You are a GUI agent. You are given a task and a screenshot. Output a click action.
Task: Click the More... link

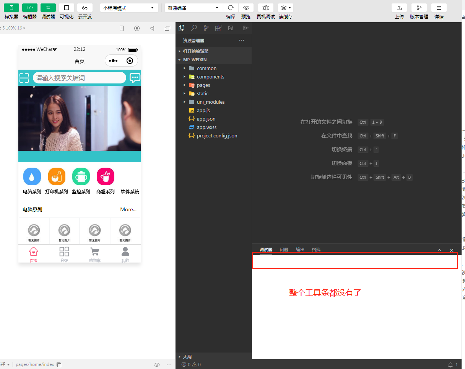tap(128, 209)
